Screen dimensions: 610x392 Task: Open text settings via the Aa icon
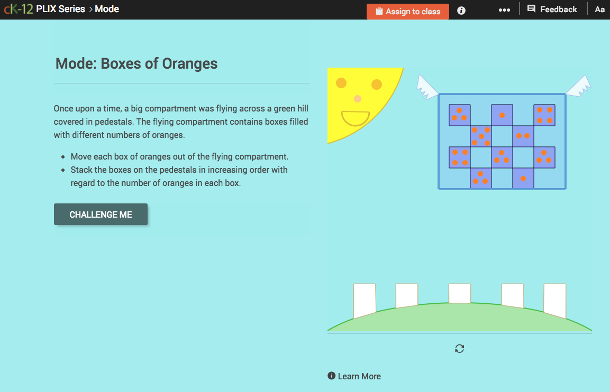[599, 9]
